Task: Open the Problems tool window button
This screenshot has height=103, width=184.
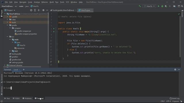Action: (27, 98)
